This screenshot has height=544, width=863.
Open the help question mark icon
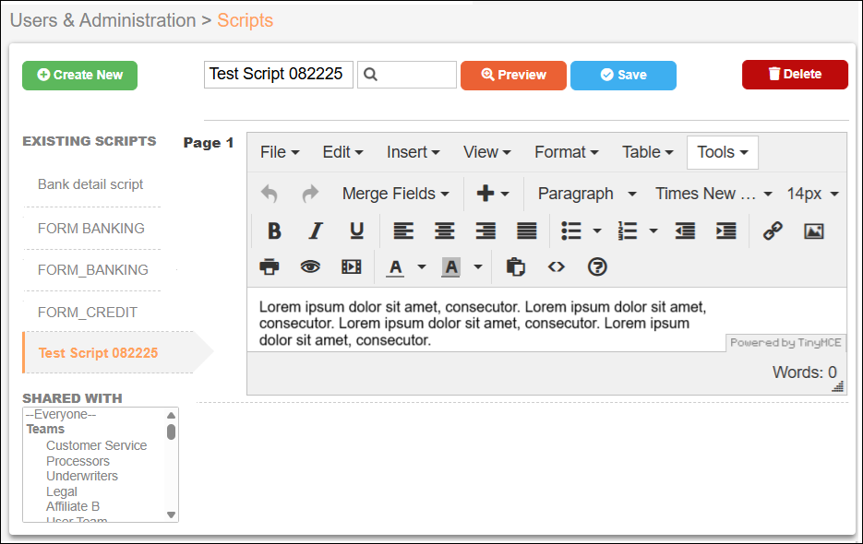[x=597, y=266]
